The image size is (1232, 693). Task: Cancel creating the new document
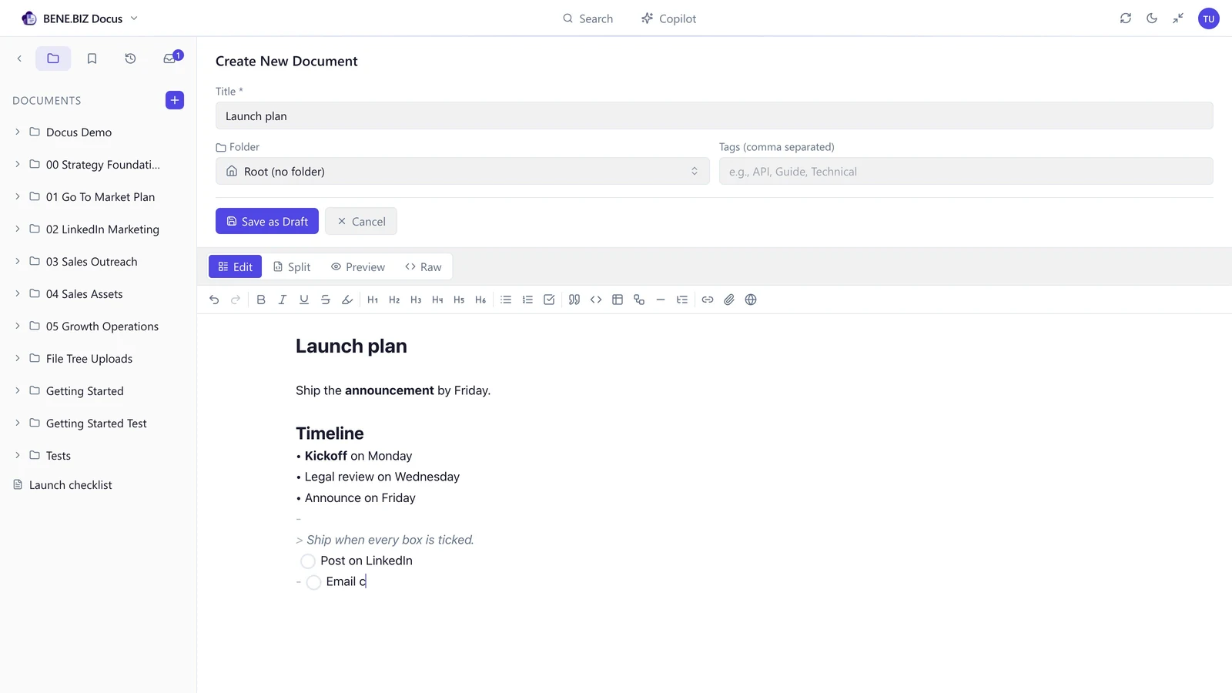click(x=361, y=221)
